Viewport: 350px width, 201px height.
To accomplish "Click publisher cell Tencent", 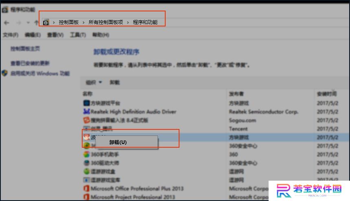I will 238,129.
